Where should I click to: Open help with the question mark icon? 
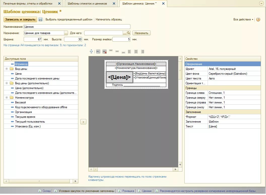[258, 19]
